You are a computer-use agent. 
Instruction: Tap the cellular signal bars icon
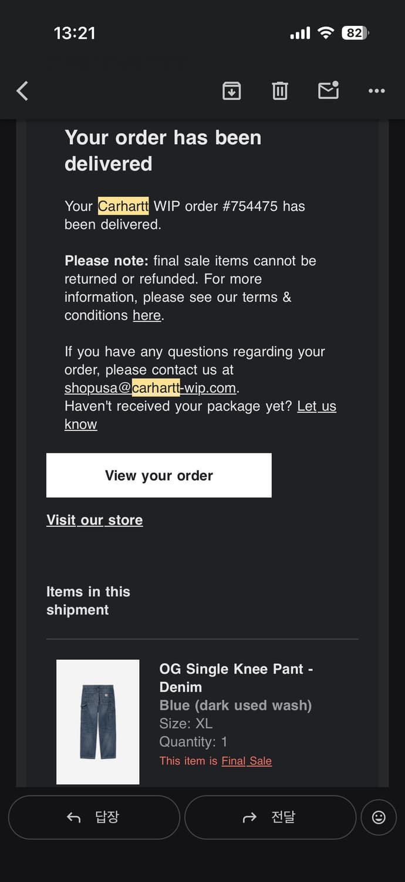pos(300,34)
